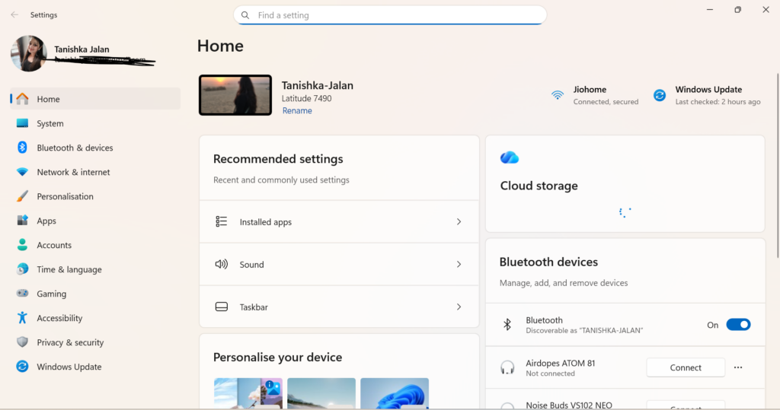The width and height of the screenshot is (780, 410).
Task: Click the Find a setting search box
Action: tap(390, 15)
